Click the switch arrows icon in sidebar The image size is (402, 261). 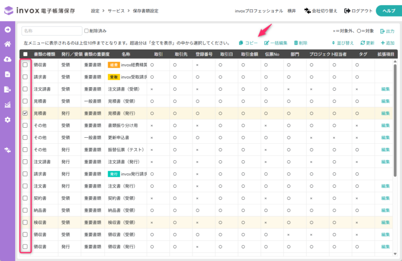tap(8, 149)
